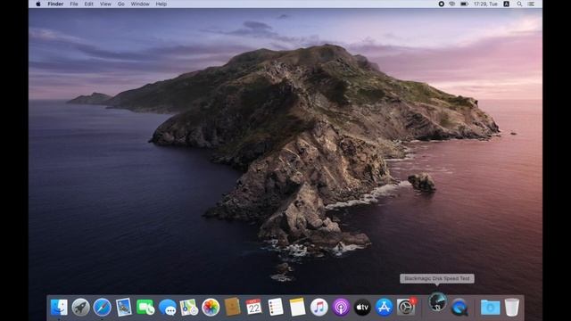This screenshot has height=321, width=571.
Task: Open Notification Center list icon
Action: (x=532, y=4)
